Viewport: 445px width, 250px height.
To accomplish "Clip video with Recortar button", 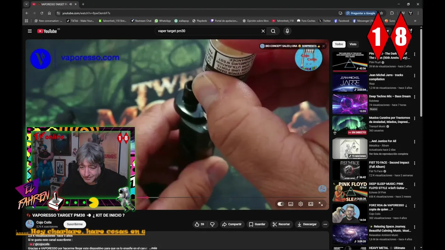I will 281,224.
